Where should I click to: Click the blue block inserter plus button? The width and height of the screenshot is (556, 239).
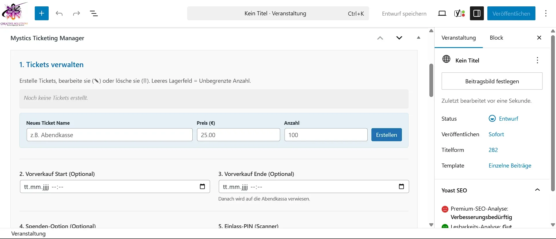click(41, 13)
